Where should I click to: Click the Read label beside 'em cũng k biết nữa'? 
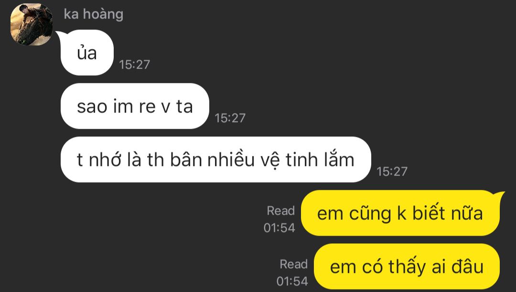pos(281,210)
